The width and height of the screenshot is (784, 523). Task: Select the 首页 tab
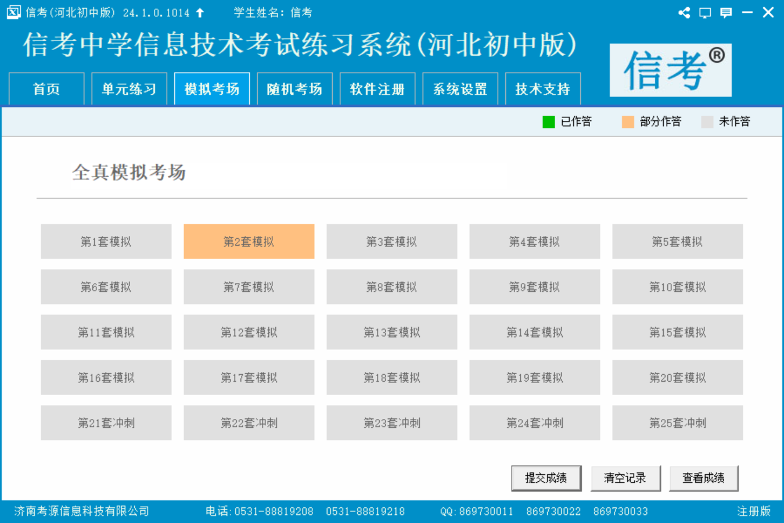click(46, 89)
